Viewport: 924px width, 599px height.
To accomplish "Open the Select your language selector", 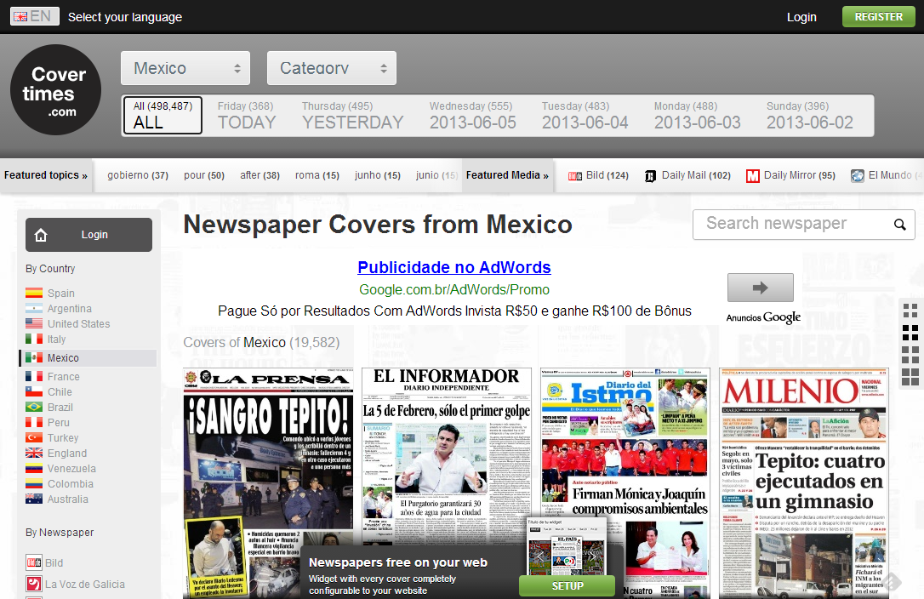I will (125, 17).
